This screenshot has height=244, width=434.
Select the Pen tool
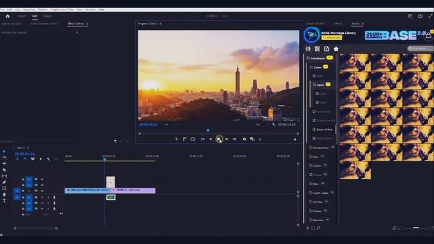pyautogui.click(x=4, y=182)
